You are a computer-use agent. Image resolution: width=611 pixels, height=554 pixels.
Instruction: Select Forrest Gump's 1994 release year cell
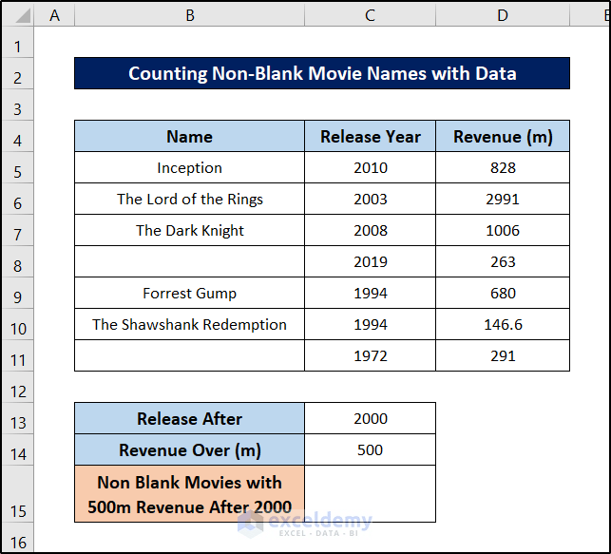(x=370, y=293)
